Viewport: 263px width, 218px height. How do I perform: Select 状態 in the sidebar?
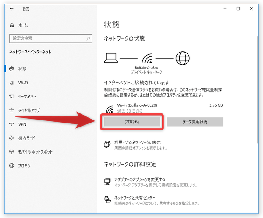pyautogui.click(x=22, y=69)
